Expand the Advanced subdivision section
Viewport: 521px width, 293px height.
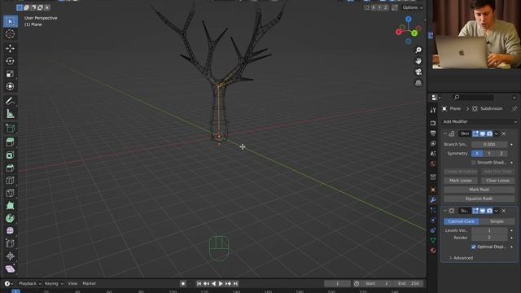click(461, 258)
